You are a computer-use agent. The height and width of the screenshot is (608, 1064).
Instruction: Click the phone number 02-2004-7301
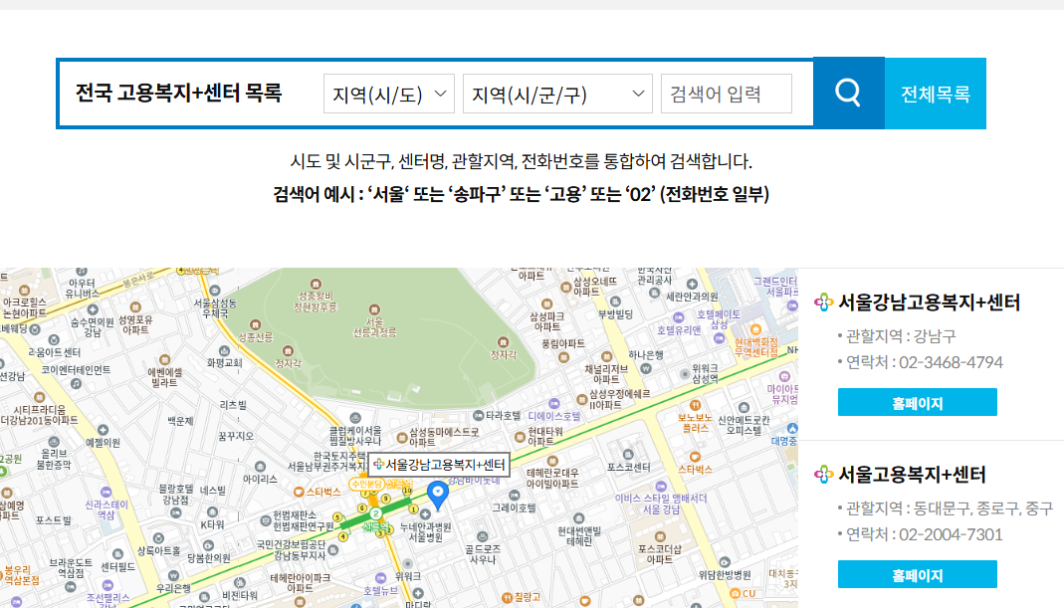951,534
